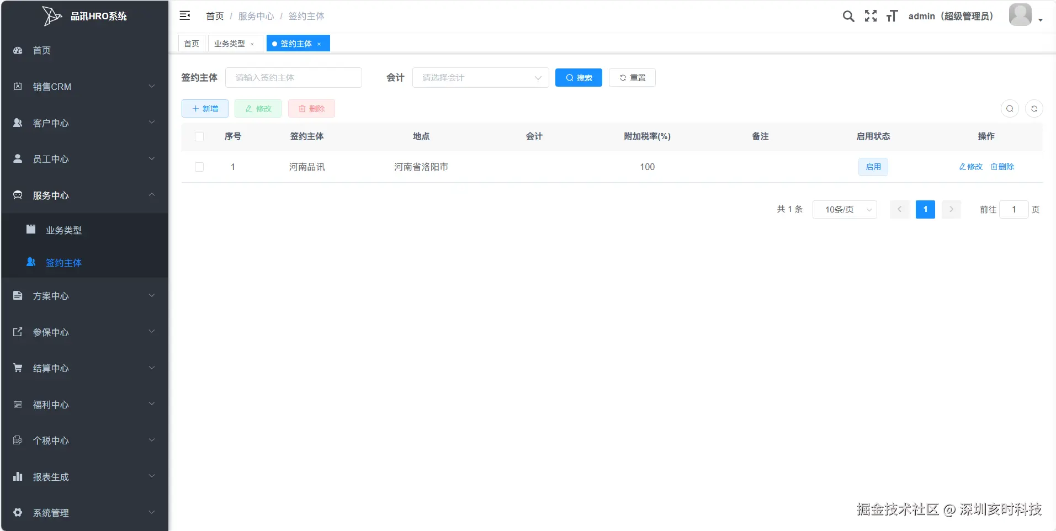Click the 签约主体 submenu icon
This screenshot has width=1056, height=531.
[x=31, y=262]
